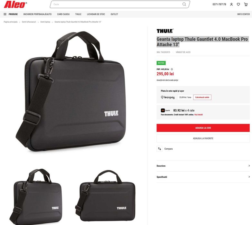252x225 pixels.
Task: Click the Compara arrows icon
Action: (x=159, y=149)
